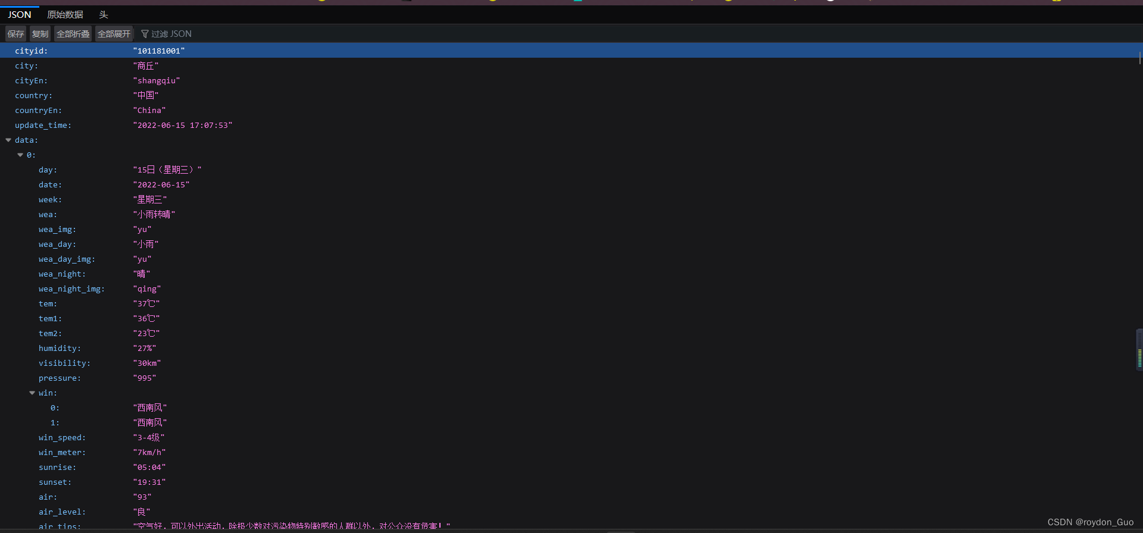1143x533 pixels.
Task: Click the value "37℃"
Action: 146,303
